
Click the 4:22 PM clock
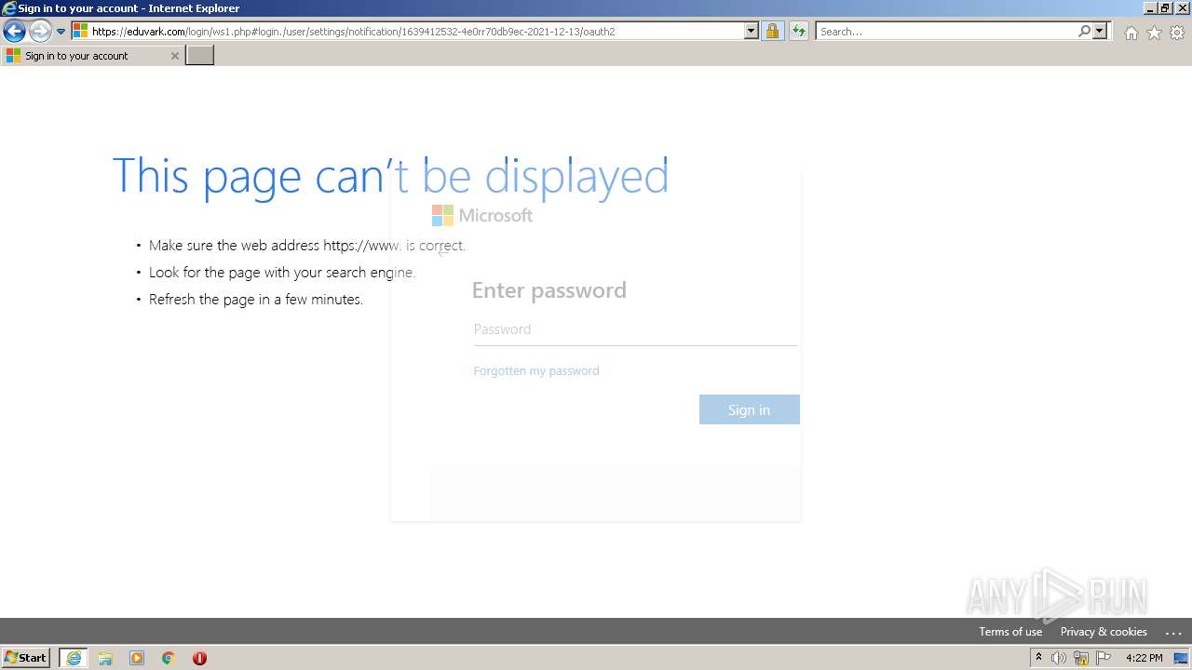coord(1144,658)
